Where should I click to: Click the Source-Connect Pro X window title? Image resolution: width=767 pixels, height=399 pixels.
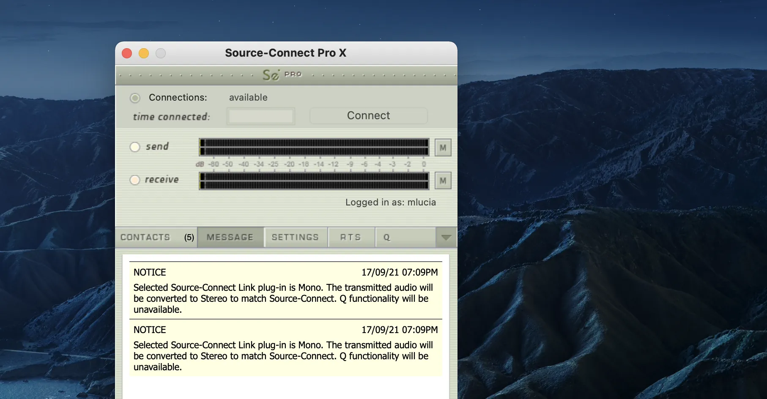[x=286, y=53]
